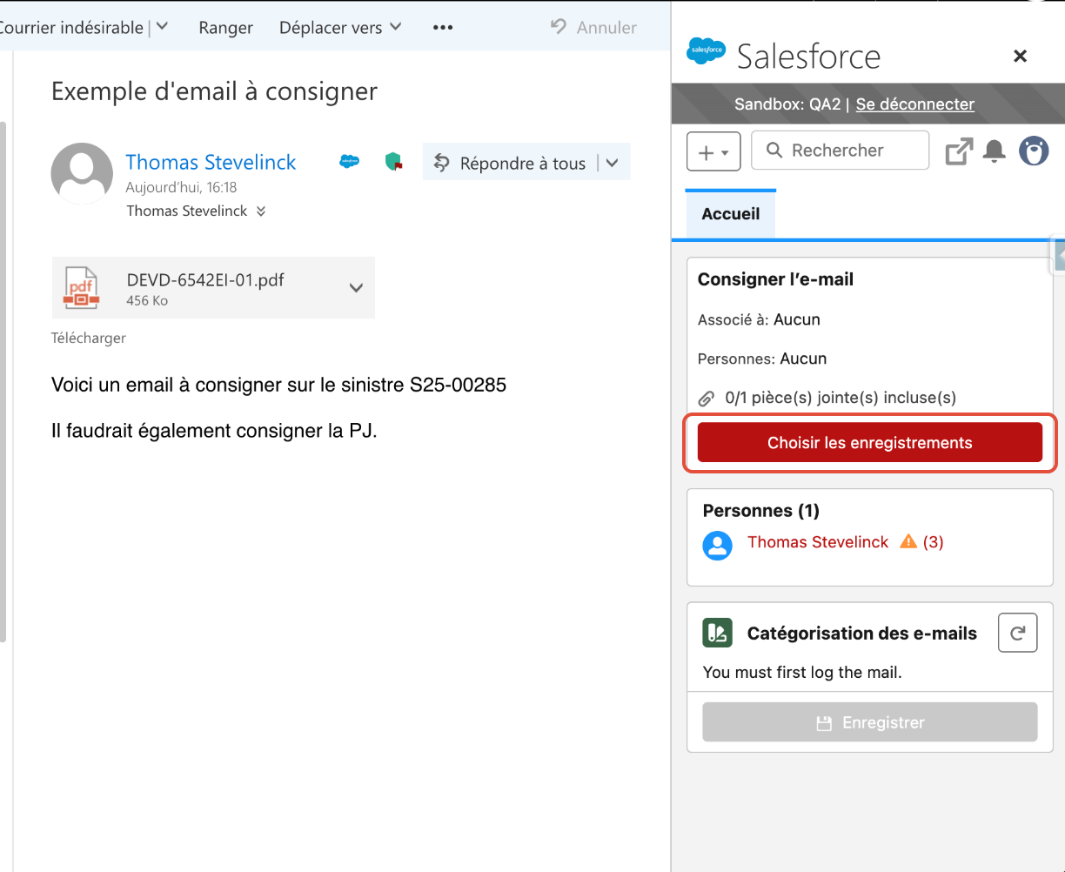Click the email categorization green icon
The image size is (1065, 872).
pos(717,633)
